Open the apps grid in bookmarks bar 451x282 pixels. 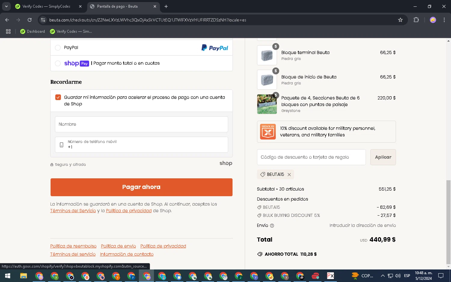pyautogui.click(x=8, y=31)
